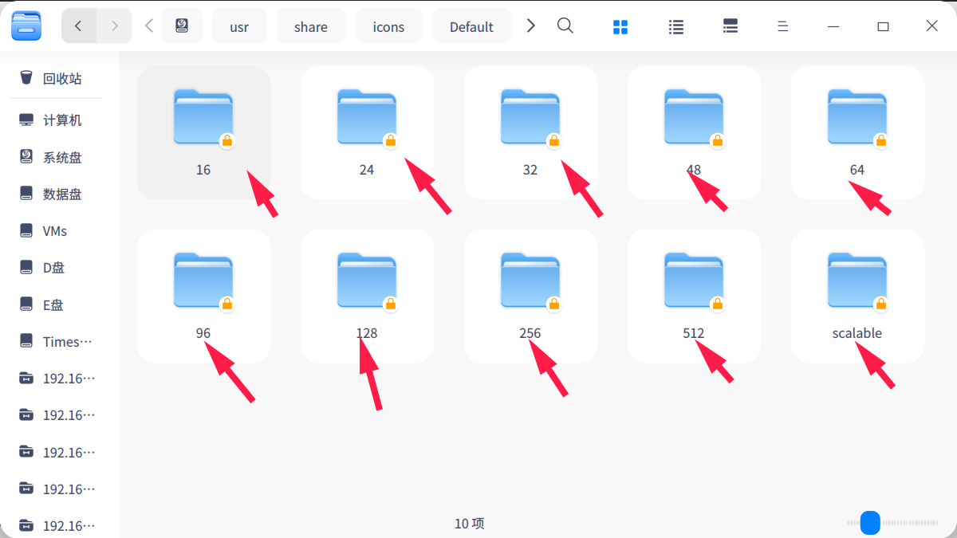Expand the breadcrumb overflow chevron
This screenshot has width=957, height=538.
[530, 25]
